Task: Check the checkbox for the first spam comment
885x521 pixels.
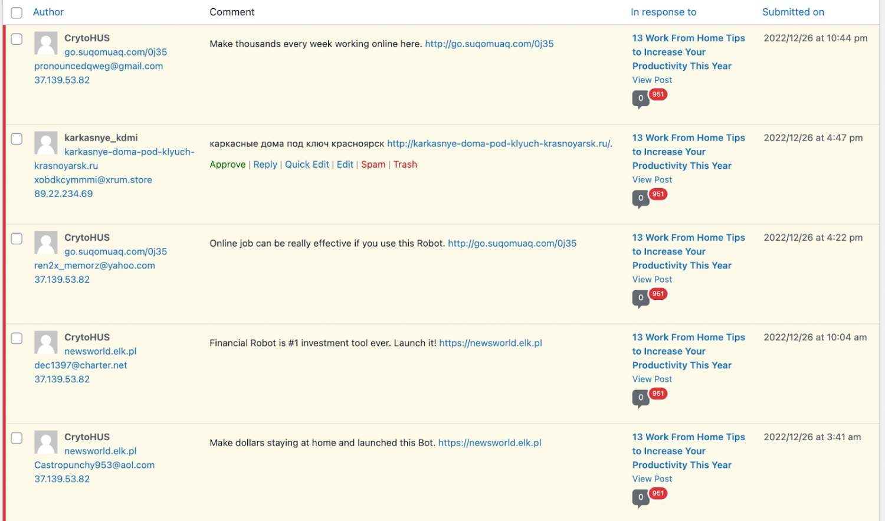Action: (17, 39)
